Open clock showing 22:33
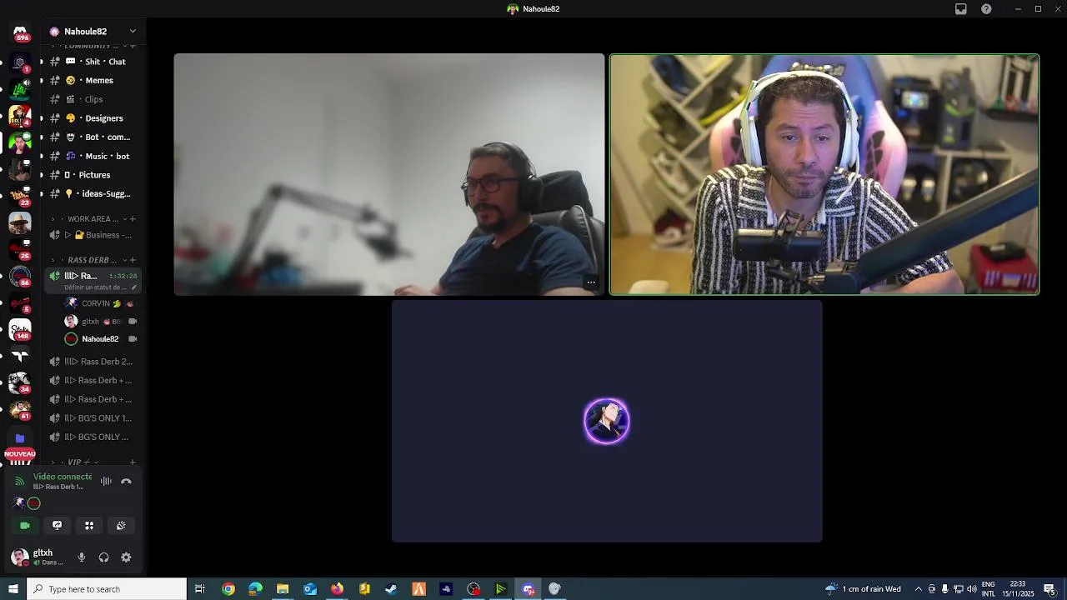Image resolution: width=1067 pixels, height=600 pixels. tap(1018, 589)
